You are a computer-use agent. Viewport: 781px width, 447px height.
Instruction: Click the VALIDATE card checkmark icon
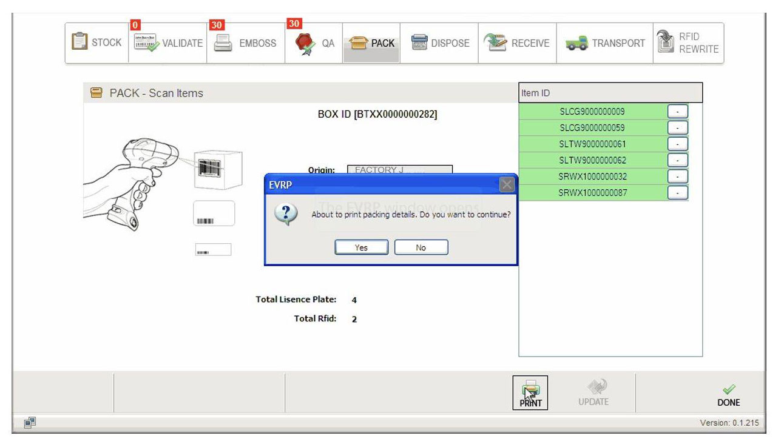(146, 44)
